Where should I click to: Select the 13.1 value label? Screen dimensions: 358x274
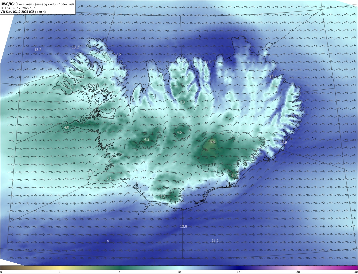(215, 240)
